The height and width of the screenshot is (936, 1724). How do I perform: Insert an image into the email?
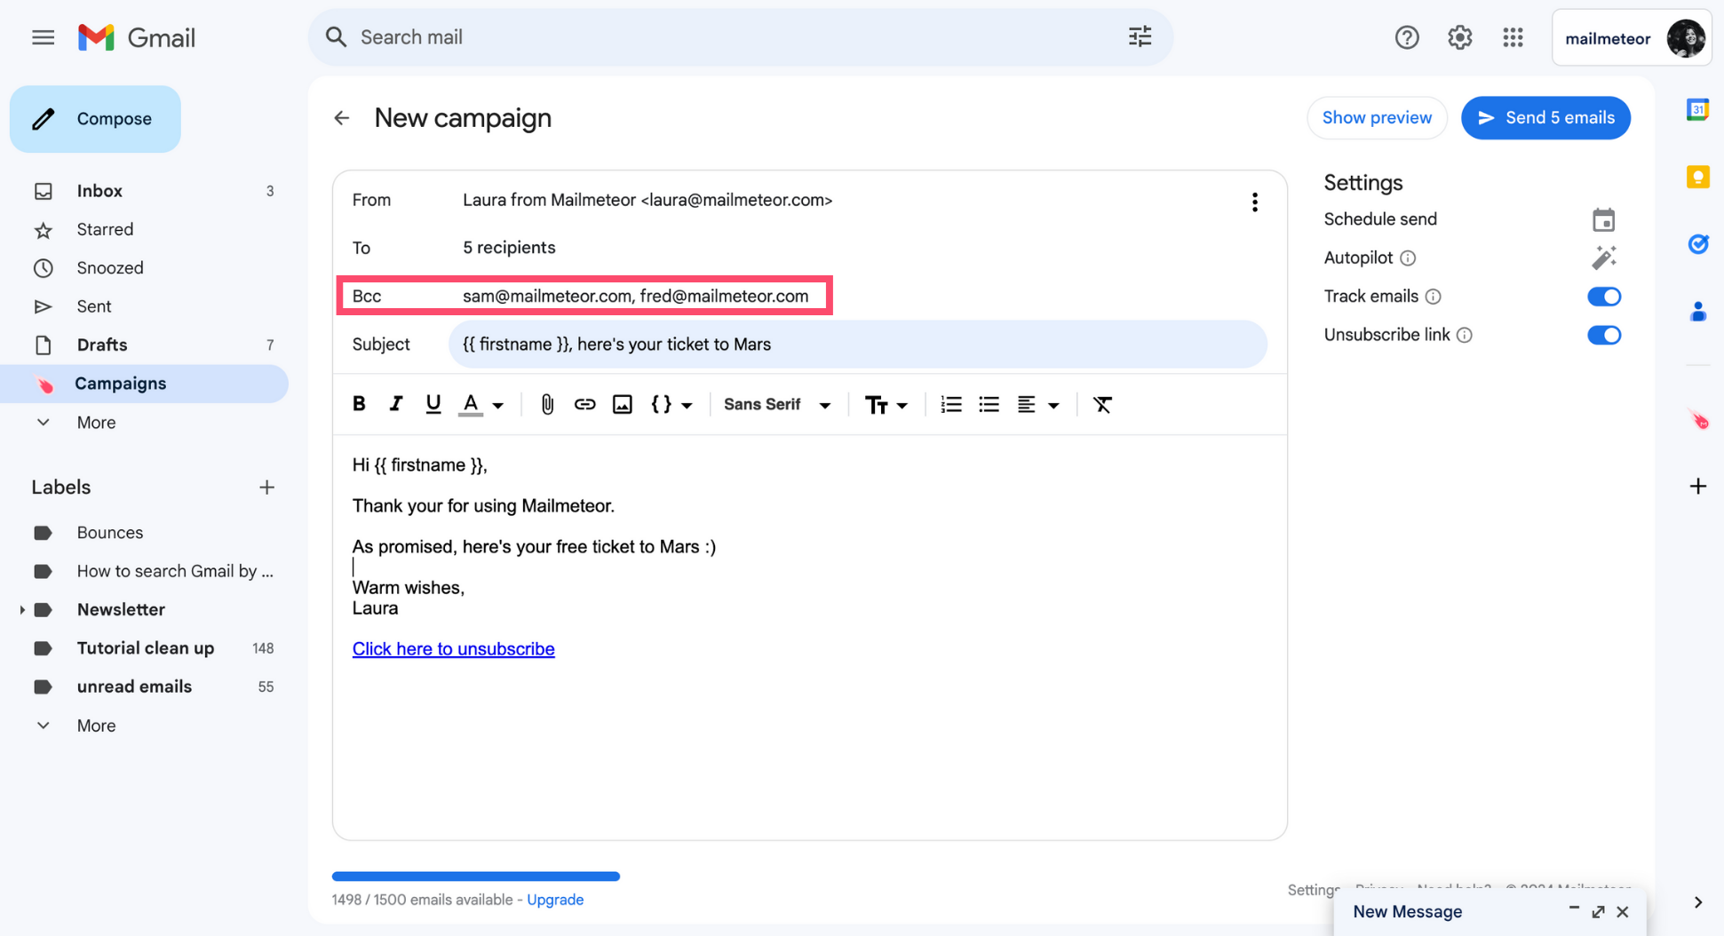tap(623, 404)
